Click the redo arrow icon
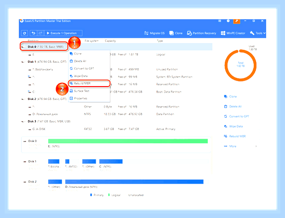The image size is (285, 218). [40, 33]
